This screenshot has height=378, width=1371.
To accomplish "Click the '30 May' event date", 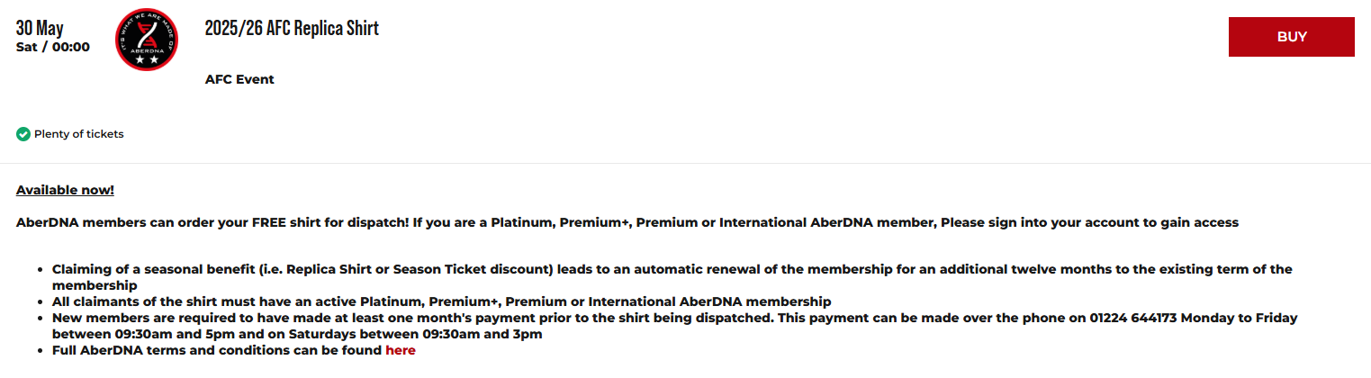I will point(40,28).
